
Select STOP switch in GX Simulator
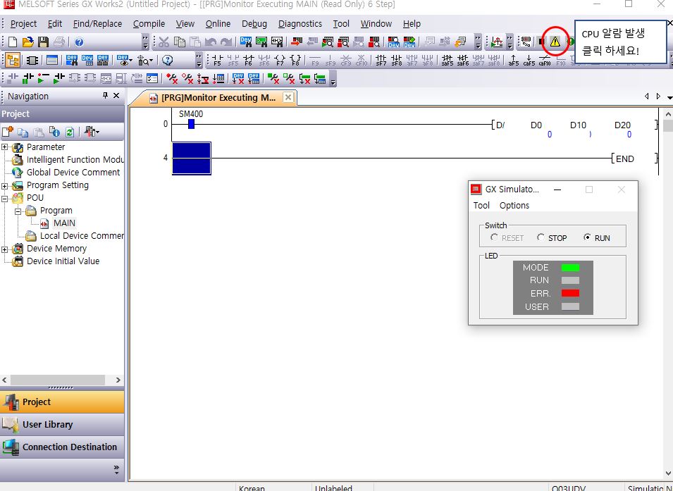(x=552, y=238)
